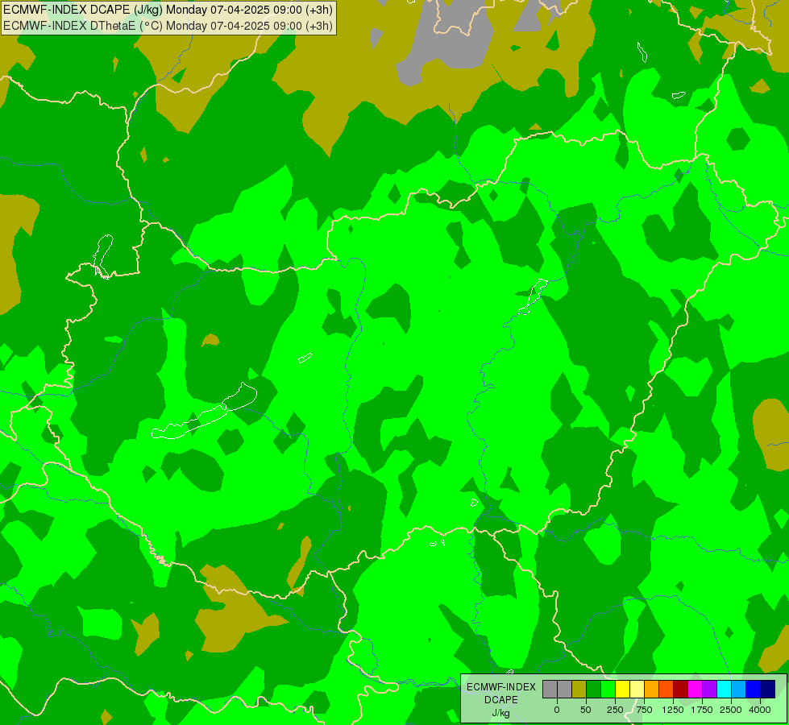Click the legend value label 0

click(x=557, y=710)
